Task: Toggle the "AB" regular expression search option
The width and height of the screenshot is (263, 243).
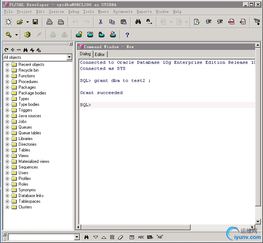Action: (x=160, y=237)
